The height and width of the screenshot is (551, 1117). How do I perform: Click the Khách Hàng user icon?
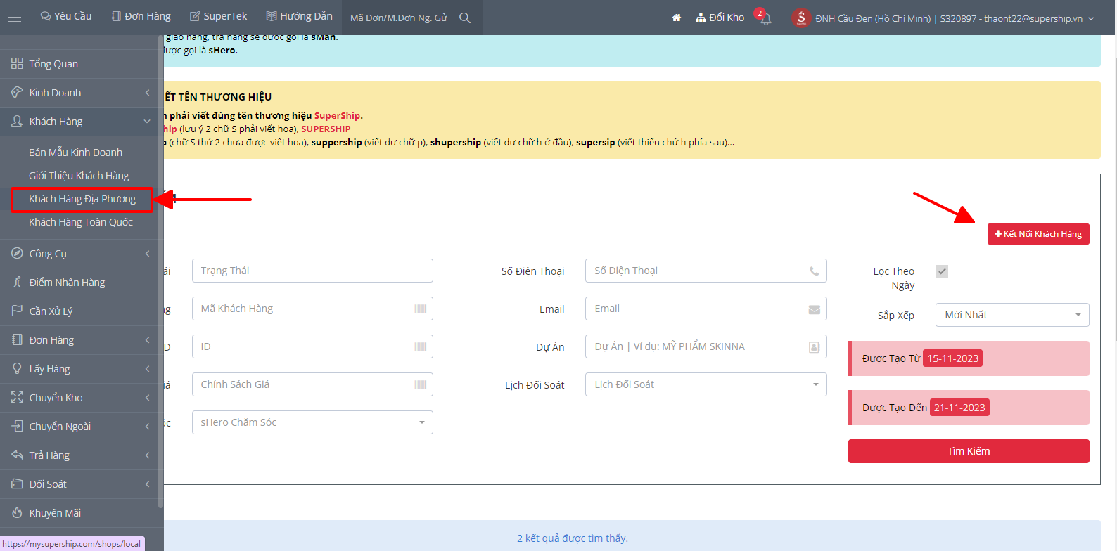click(x=17, y=121)
